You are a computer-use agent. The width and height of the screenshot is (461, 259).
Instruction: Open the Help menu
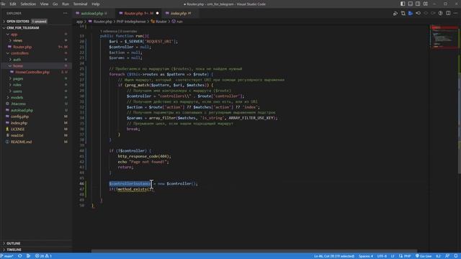[x=96, y=4]
